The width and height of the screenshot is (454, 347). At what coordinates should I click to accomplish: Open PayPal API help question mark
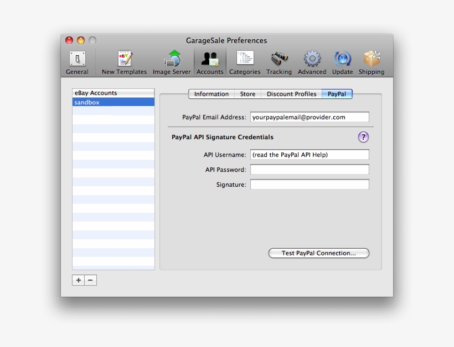click(x=363, y=137)
